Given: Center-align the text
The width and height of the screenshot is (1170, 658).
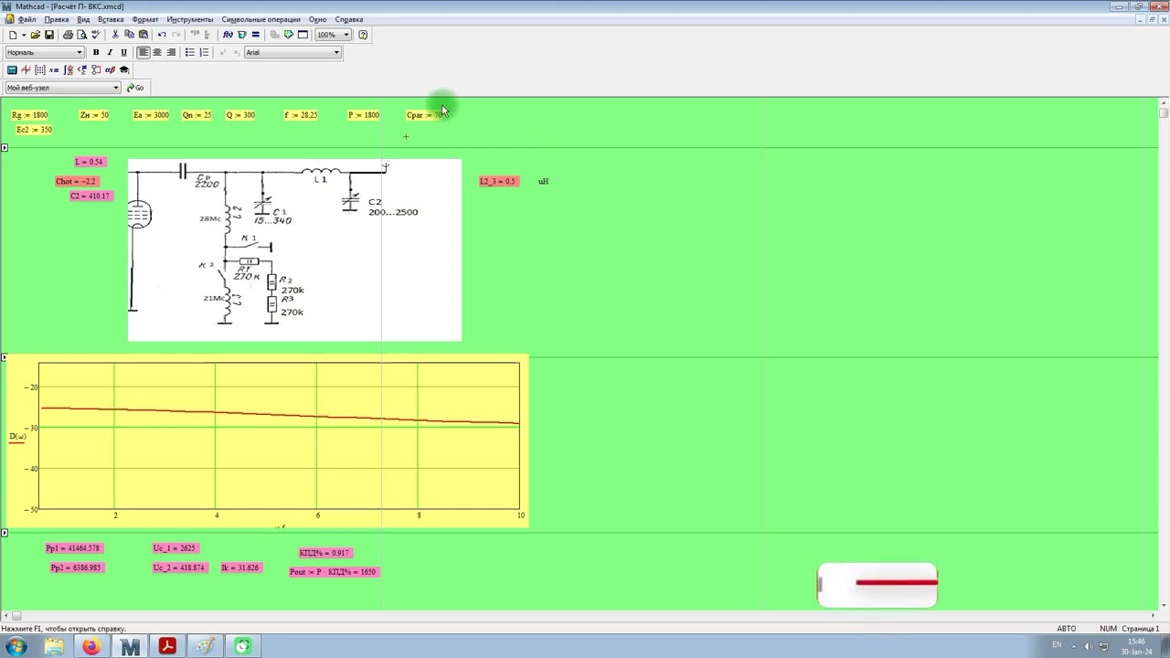Looking at the screenshot, I should pos(157,52).
